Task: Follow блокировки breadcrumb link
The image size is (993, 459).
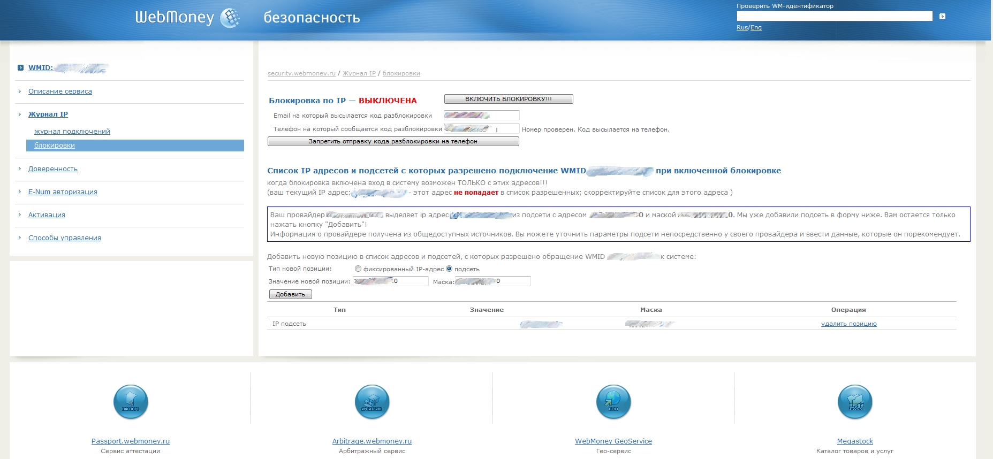Action: pos(401,73)
